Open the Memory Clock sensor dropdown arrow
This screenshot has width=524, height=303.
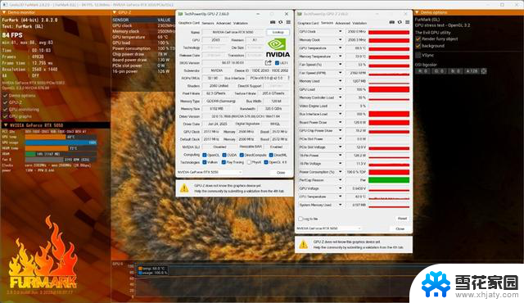(x=341, y=40)
